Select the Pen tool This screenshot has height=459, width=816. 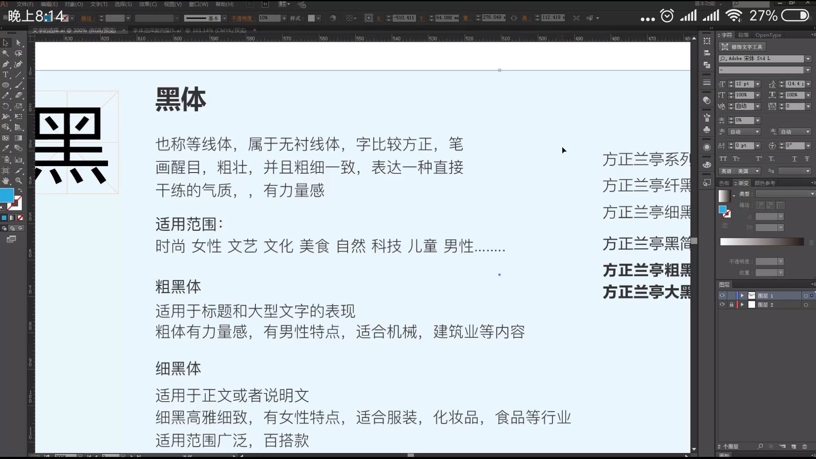tap(6, 64)
